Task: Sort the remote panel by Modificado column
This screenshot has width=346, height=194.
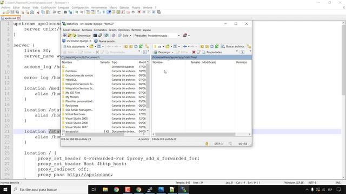Action: tap(209, 63)
